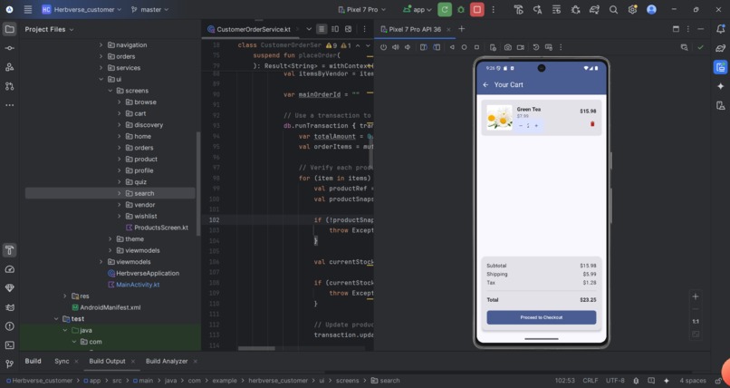Open IDE settings gear
This screenshot has height=388, width=730.
pyautogui.click(x=632, y=9)
